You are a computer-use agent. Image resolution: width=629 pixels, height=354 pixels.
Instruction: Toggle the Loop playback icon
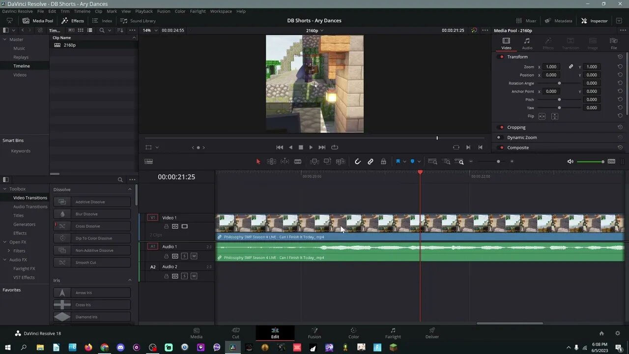coord(335,147)
